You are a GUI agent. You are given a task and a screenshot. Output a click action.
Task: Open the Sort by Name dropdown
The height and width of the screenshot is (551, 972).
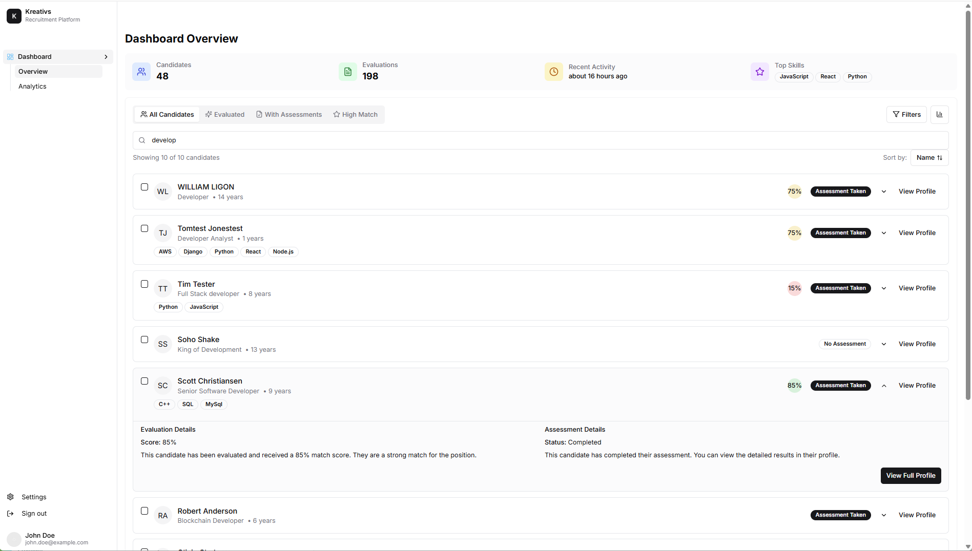pyautogui.click(x=929, y=158)
